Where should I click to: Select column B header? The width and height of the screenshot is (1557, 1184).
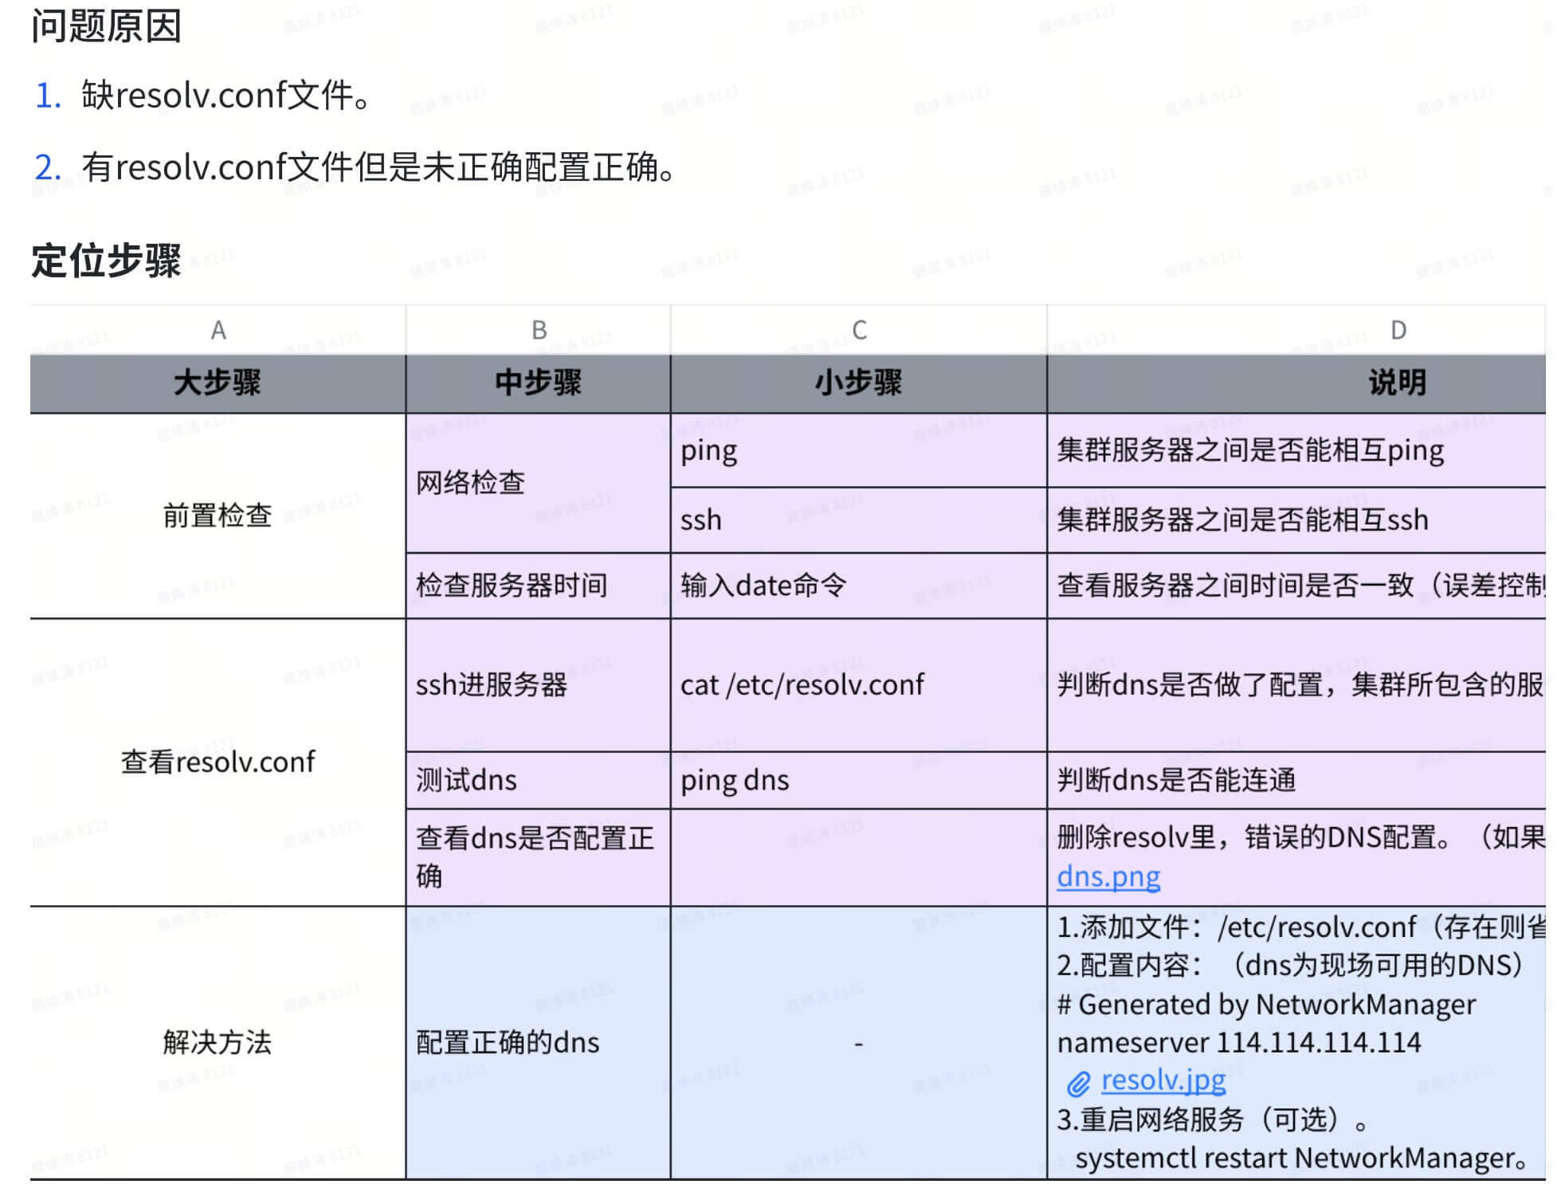539,330
